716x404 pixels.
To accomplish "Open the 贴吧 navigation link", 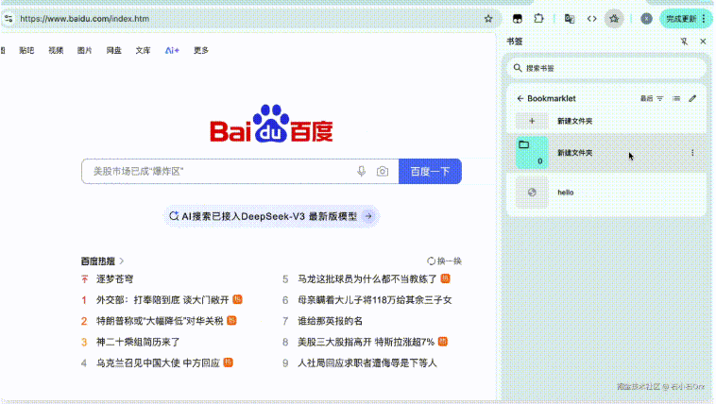I will point(26,51).
